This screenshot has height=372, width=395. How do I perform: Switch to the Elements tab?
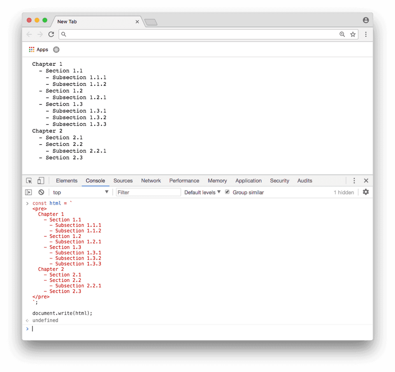[x=67, y=181]
